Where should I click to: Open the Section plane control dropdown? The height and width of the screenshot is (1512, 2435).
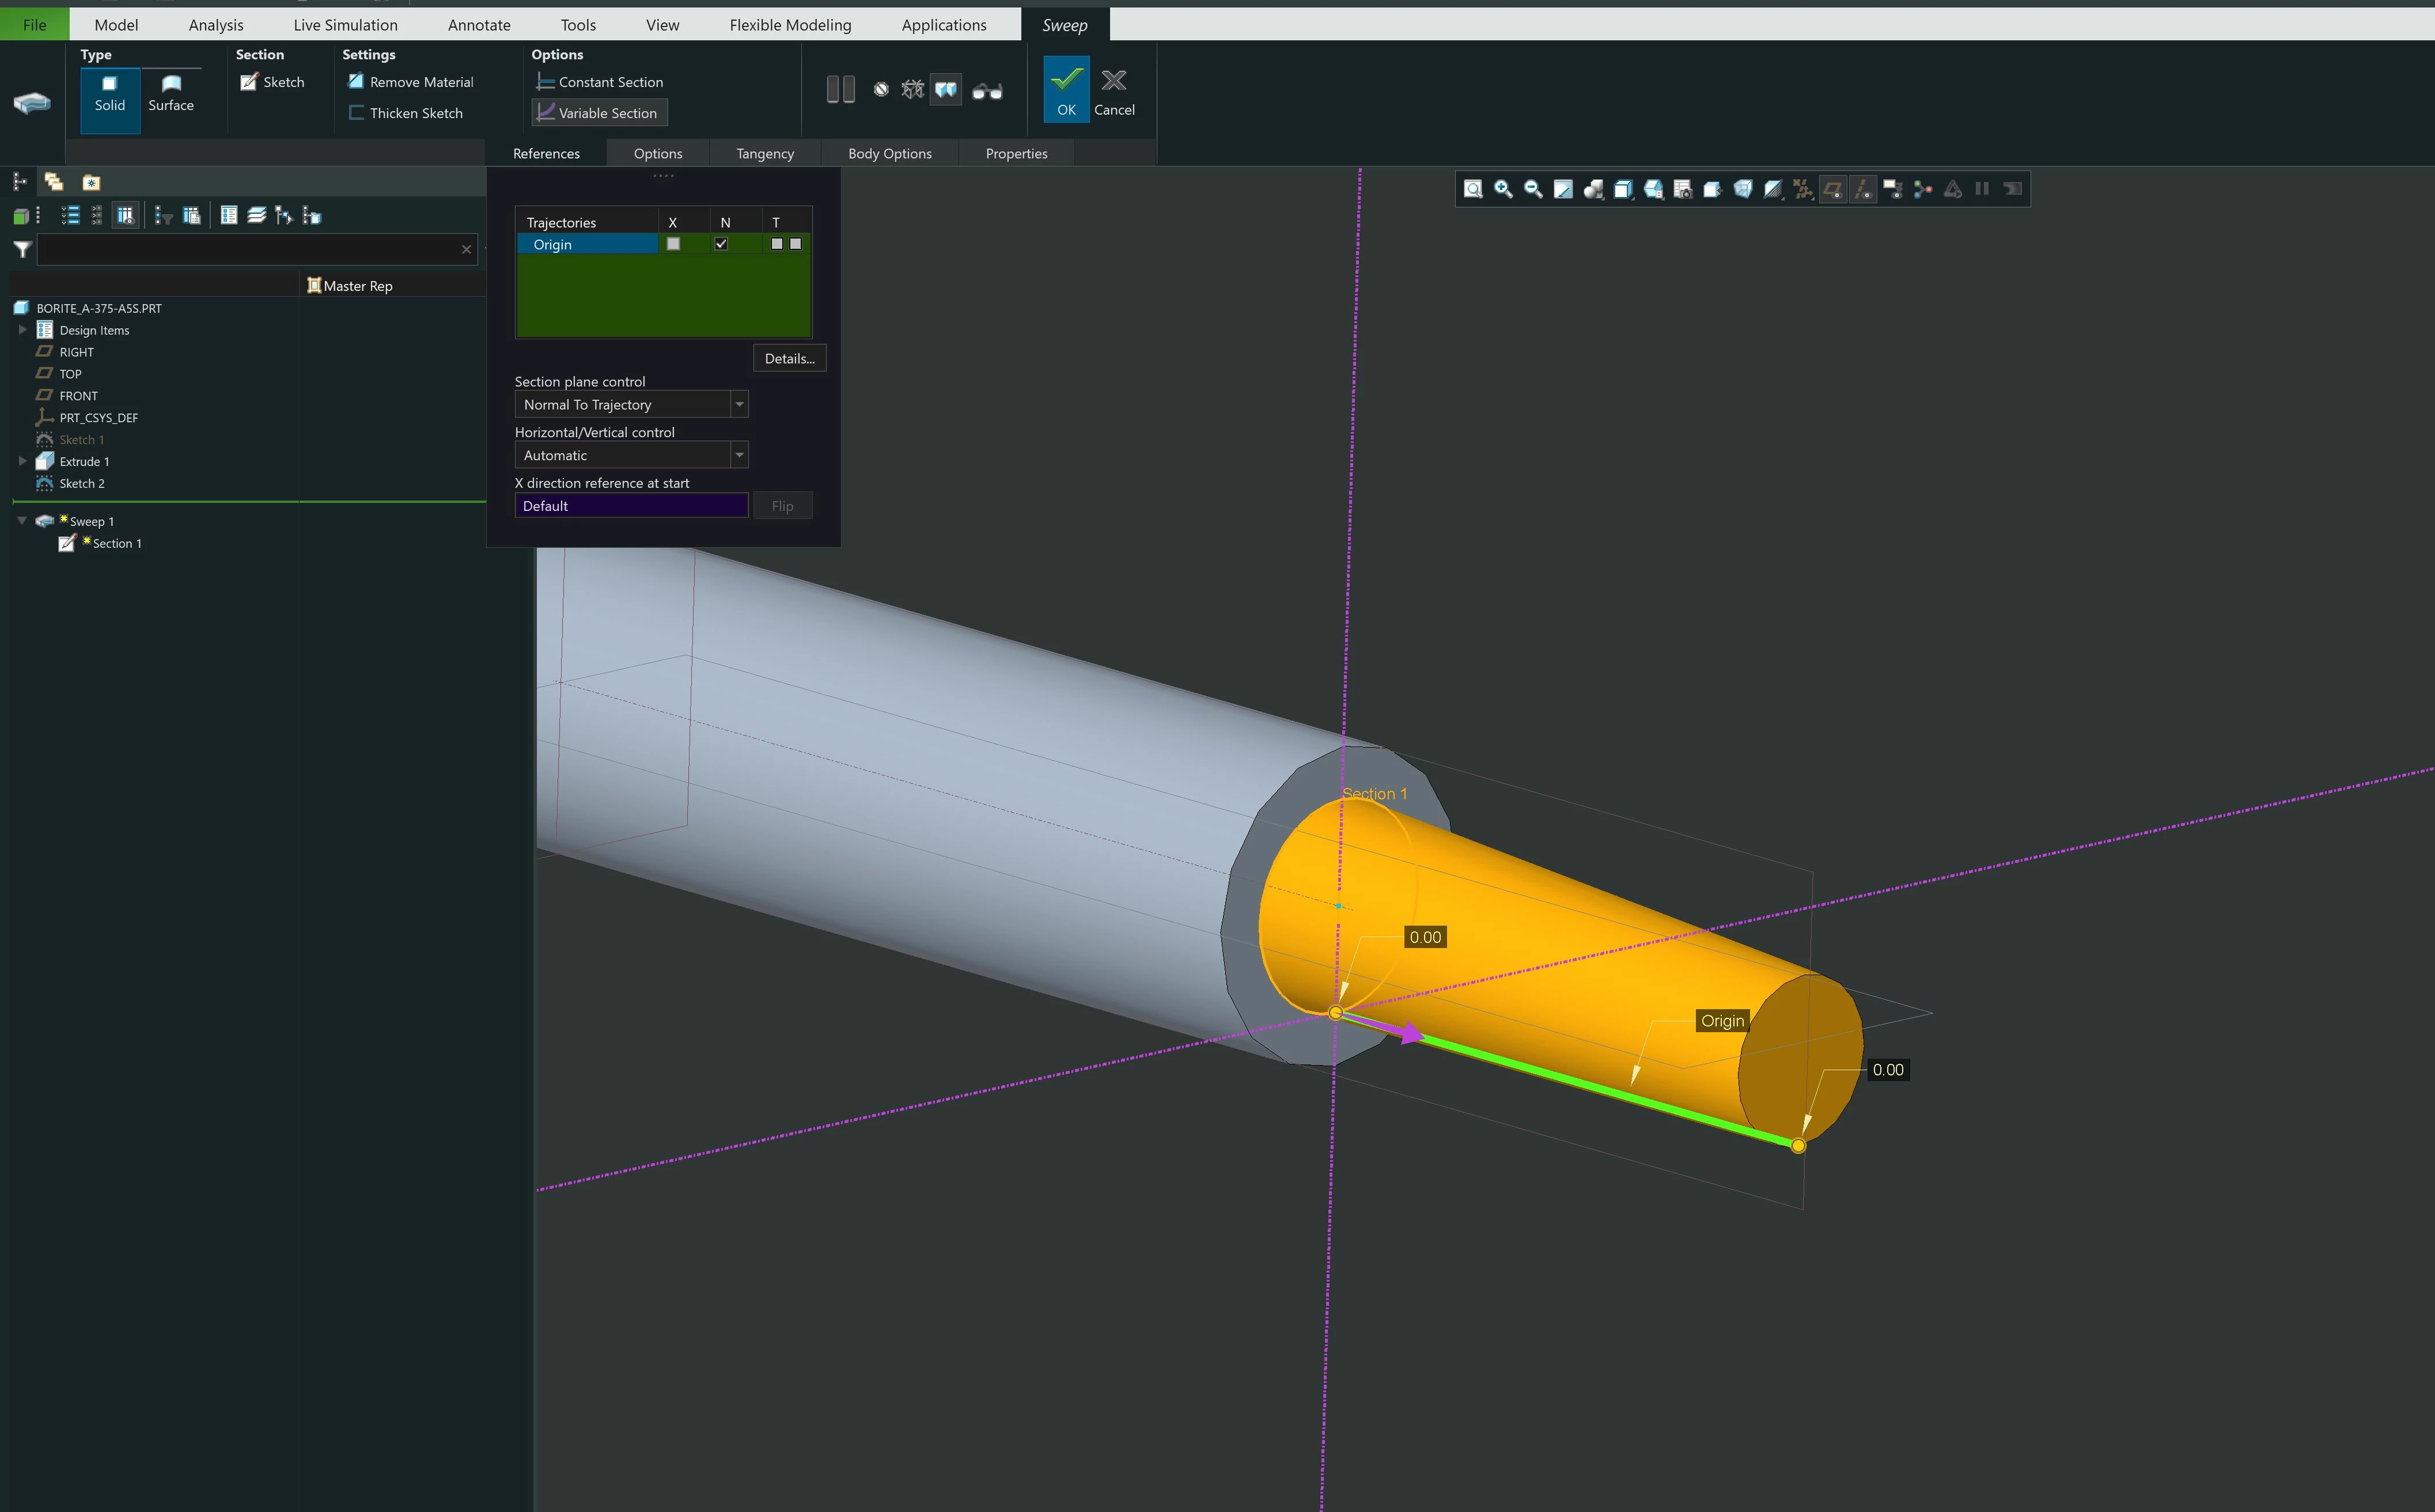(x=739, y=405)
